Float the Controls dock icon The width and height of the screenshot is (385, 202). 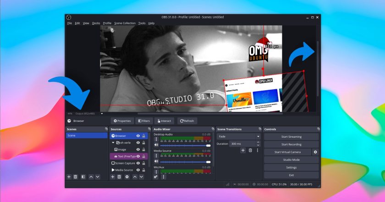click(319, 129)
